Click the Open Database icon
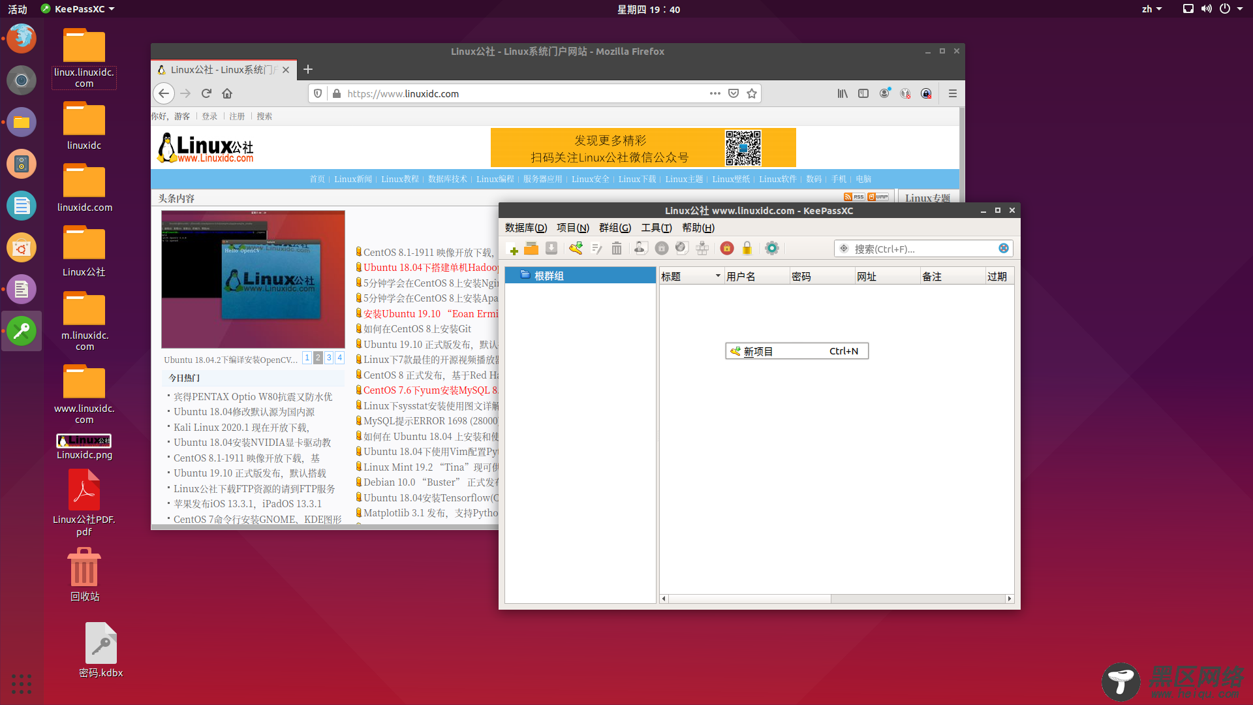The image size is (1253, 705). tap(533, 249)
